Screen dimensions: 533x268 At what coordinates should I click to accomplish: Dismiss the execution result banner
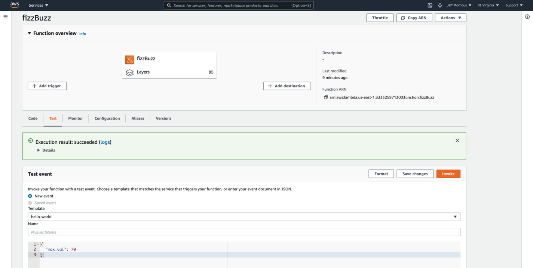pyautogui.click(x=457, y=141)
